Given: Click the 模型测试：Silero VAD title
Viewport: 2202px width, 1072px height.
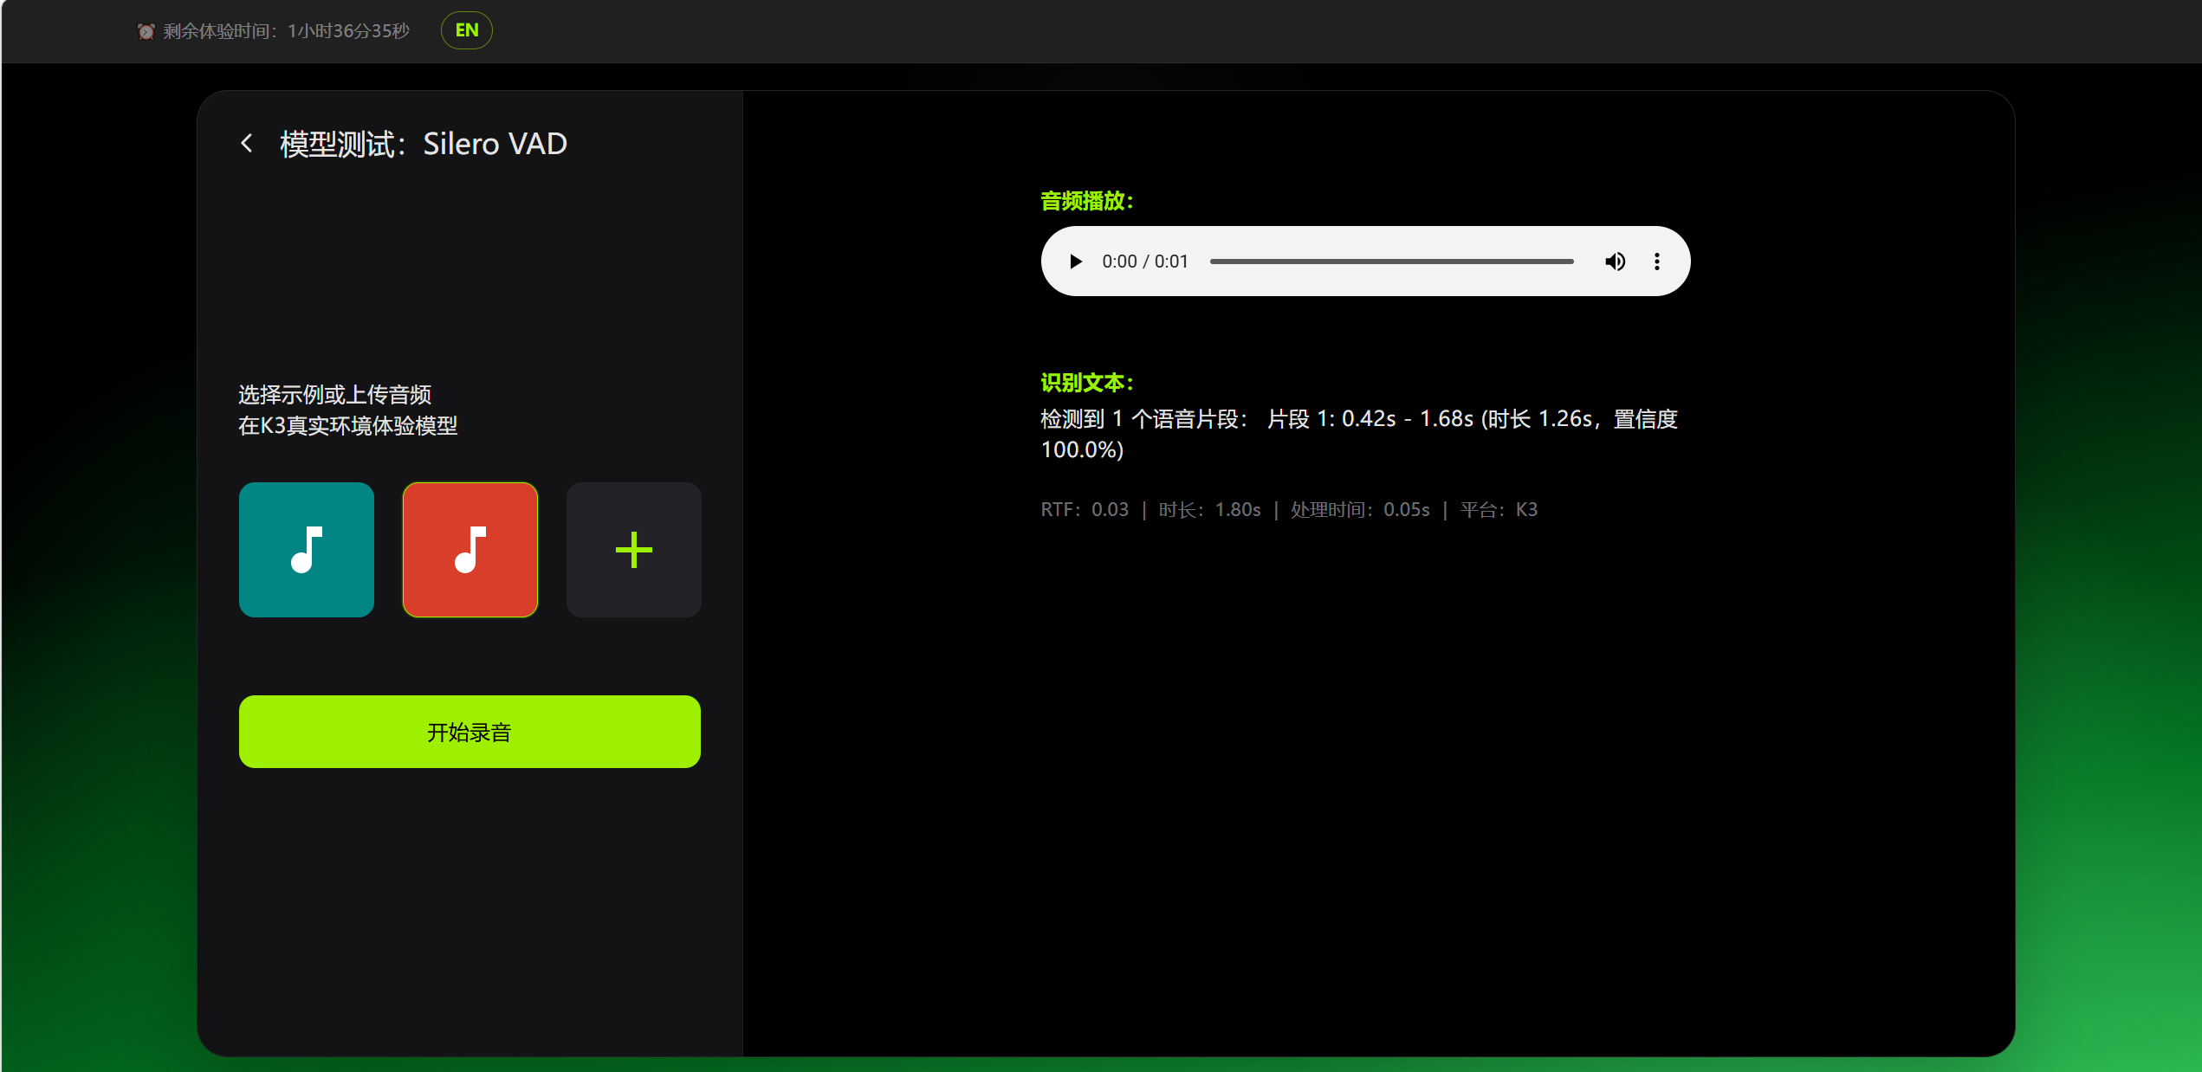Looking at the screenshot, I should point(424,144).
